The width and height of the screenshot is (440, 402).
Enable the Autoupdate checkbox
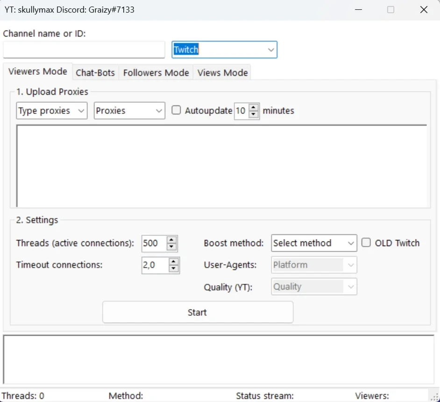pyautogui.click(x=176, y=110)
